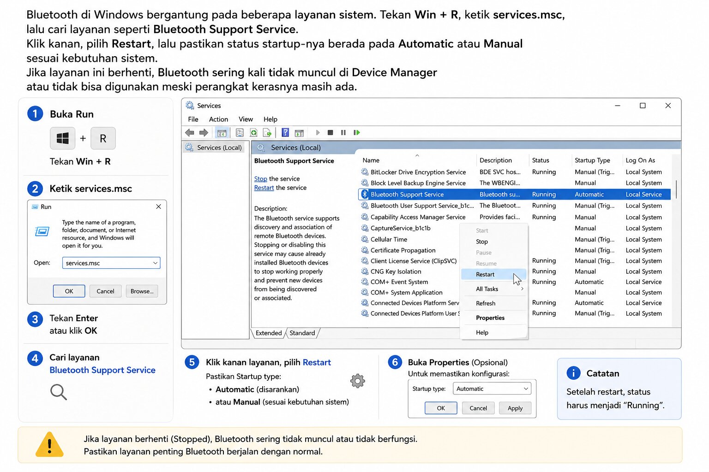The height and width of the screenshot is (472, 709).
Task: Click the gear icon beside Block Level Backup Engine
Action: pyautogui.click(x=365, y=183)
